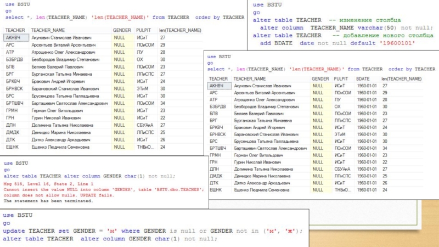Screen dimensions: 439x247
Task: Click the 1960-01-01 date in АРС row
Action: coord(365,93)
